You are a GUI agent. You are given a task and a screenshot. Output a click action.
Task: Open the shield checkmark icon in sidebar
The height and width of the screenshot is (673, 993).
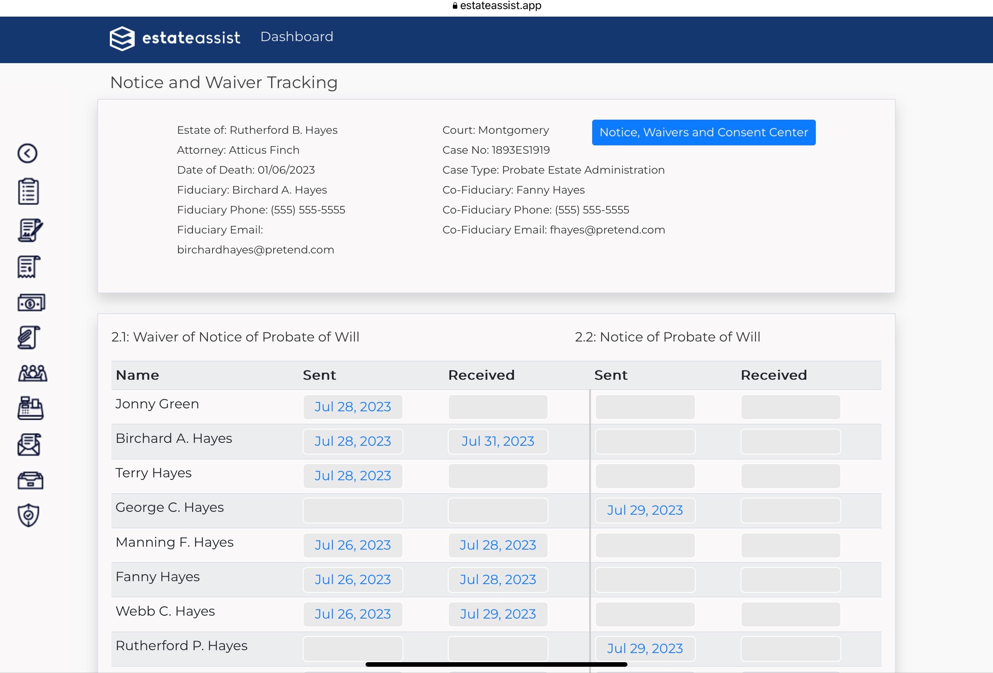coord(29,516)
